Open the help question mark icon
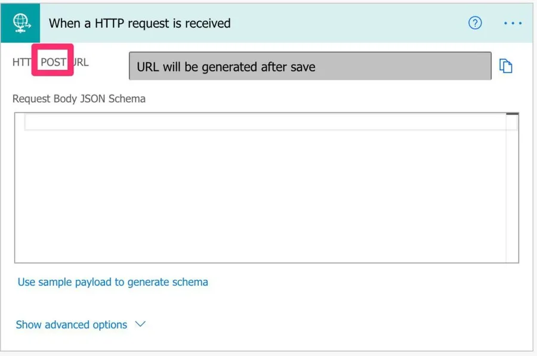Screen dimensions: 537x356 click(475, 23)
